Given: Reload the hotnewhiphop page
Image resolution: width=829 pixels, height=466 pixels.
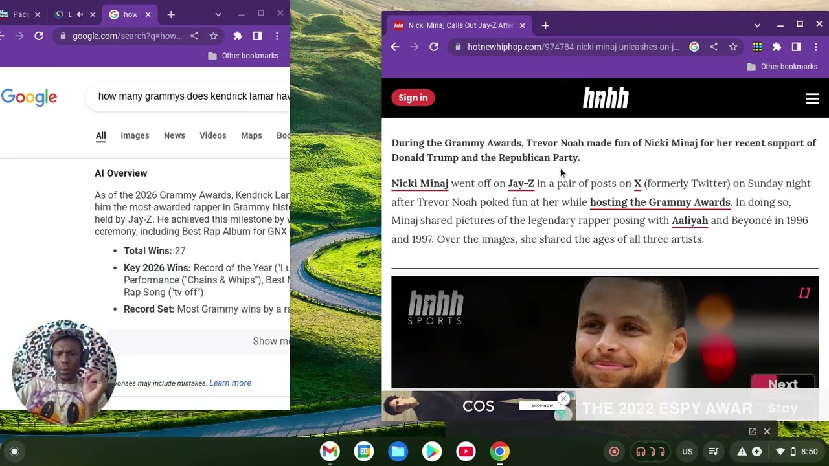Looking at the screenshot, I should (434, 47).
